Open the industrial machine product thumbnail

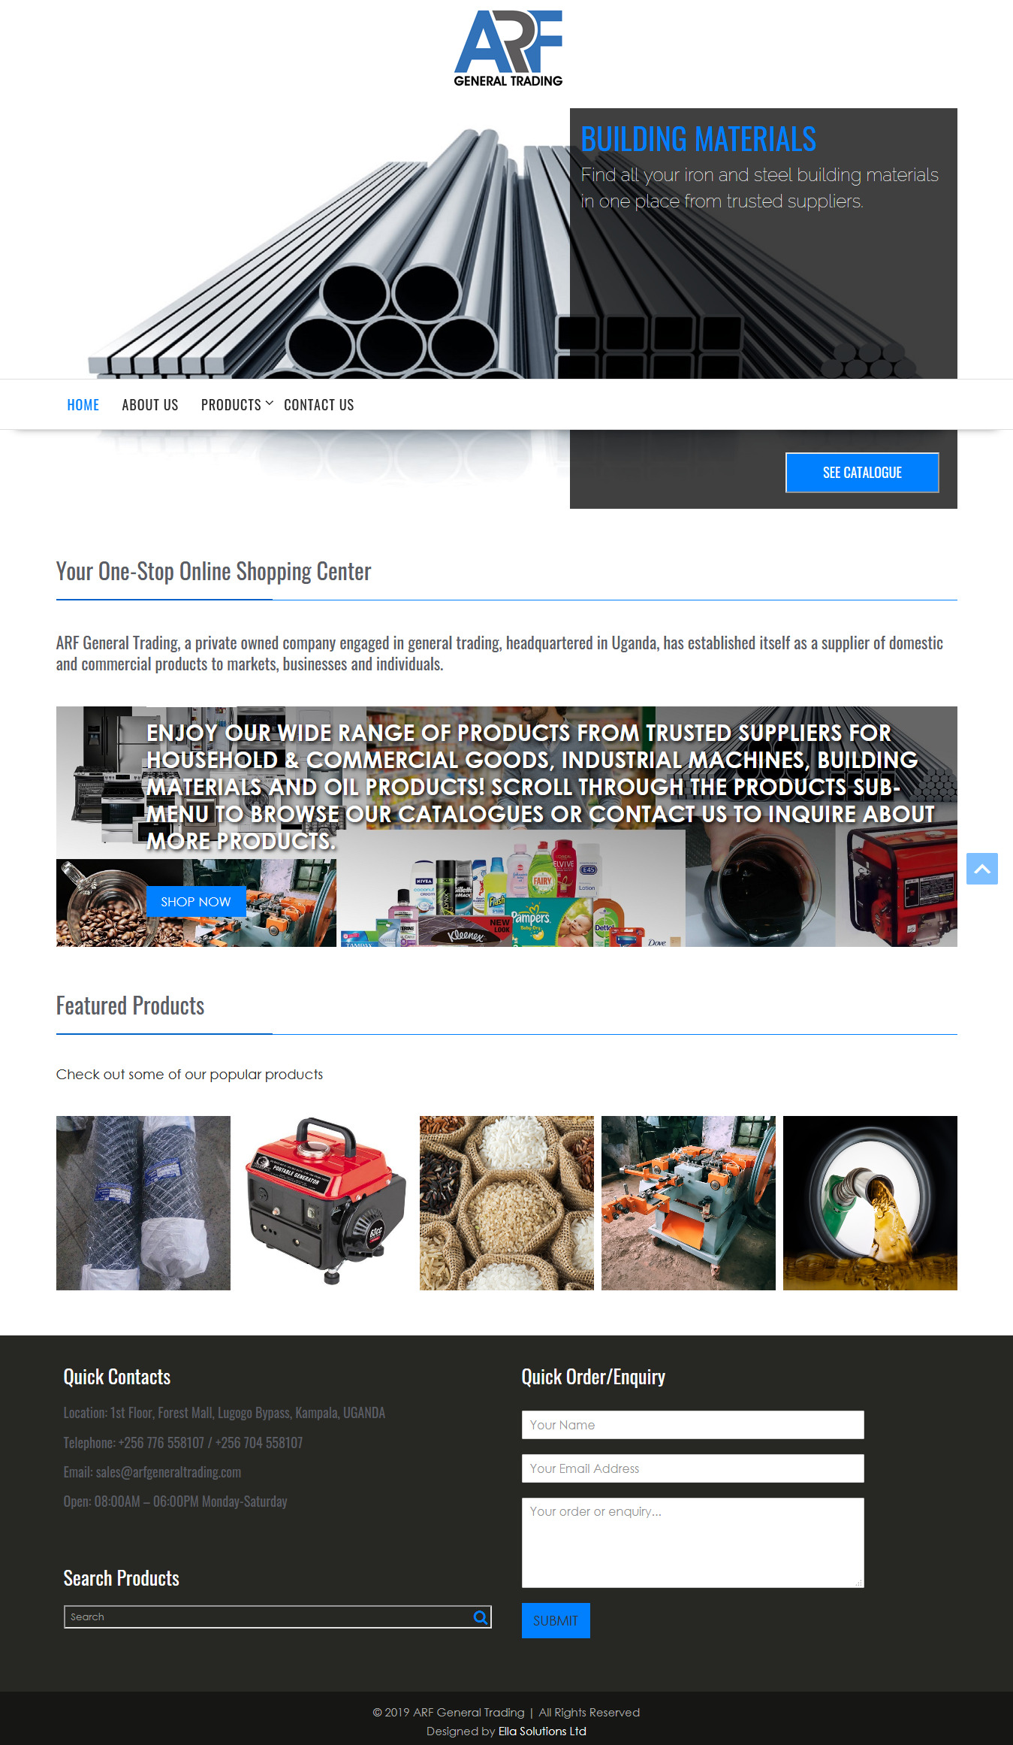[x=689, y=1203]
